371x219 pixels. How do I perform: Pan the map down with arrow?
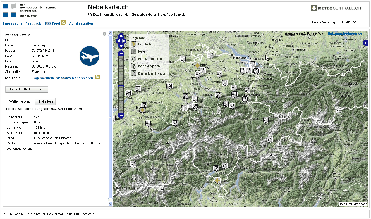[x=121, y=46]
